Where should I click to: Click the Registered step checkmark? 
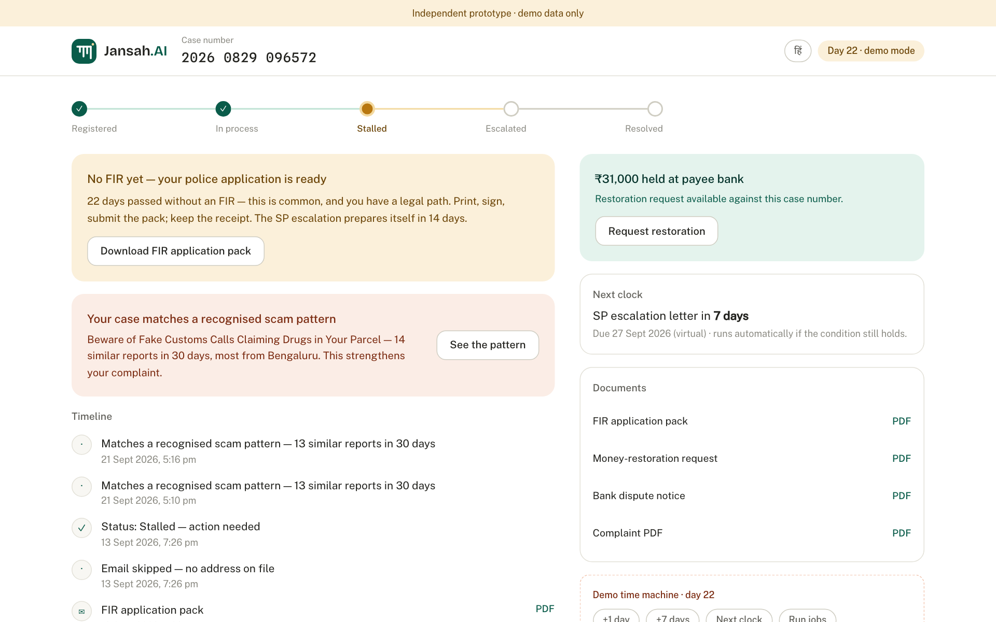tap(79, 109)
